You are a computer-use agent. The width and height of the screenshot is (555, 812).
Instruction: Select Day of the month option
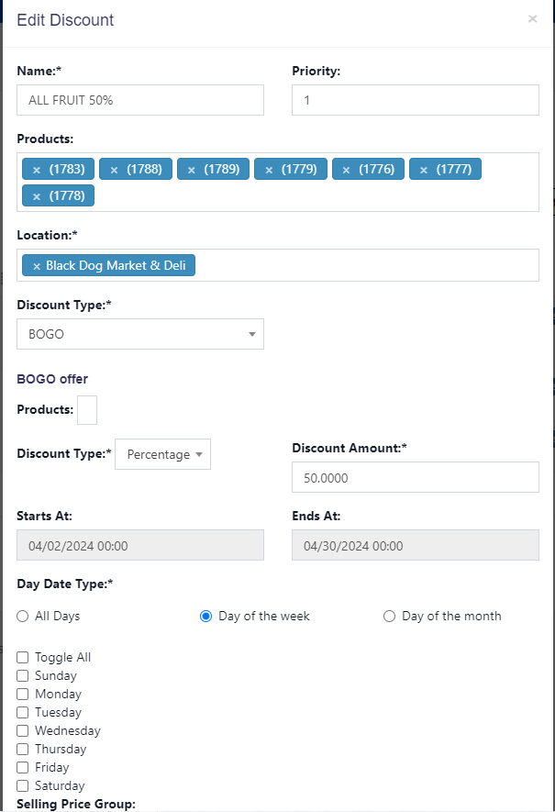[x=389, y=616]
